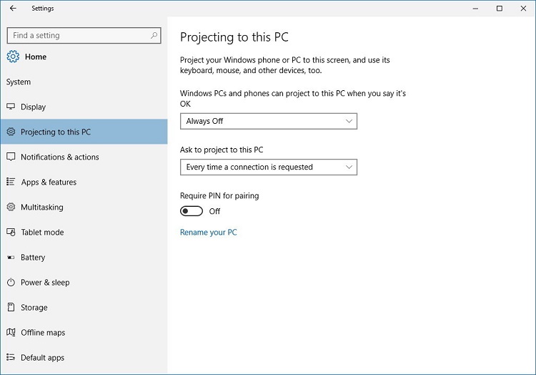This screenshot has height=375, width=536.
Task: Click the Off label beside toggle
Action: tap(214, 211)
